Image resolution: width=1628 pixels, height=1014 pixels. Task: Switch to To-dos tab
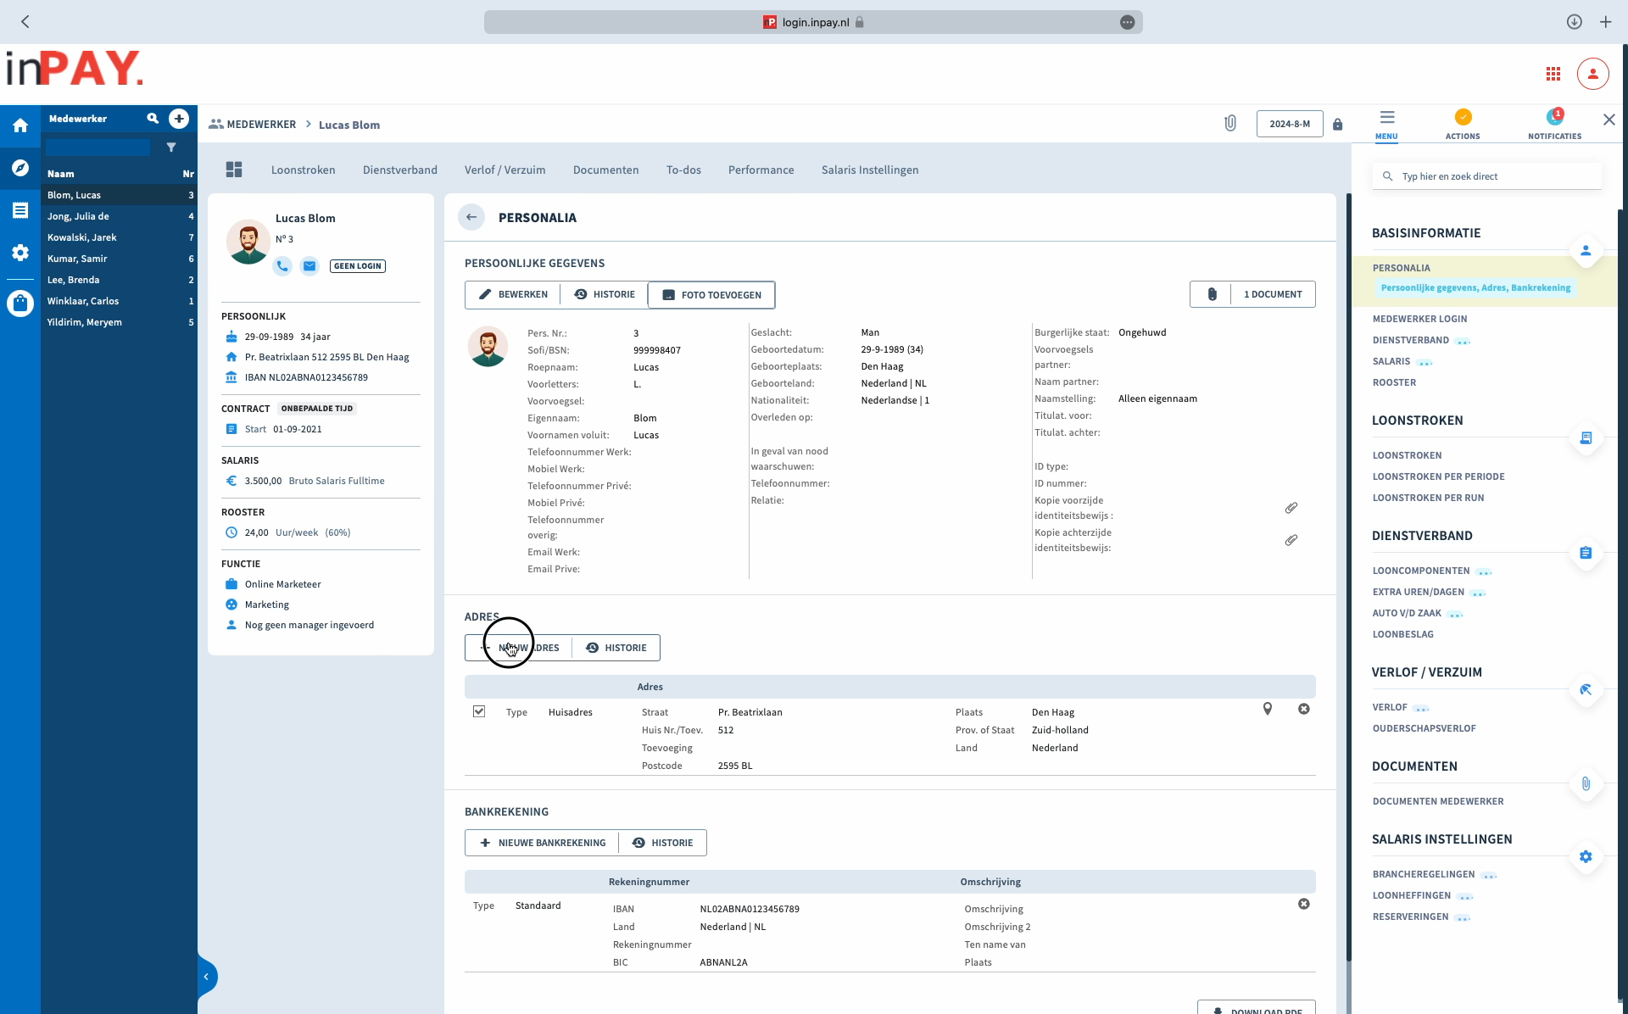pos(683,170)
